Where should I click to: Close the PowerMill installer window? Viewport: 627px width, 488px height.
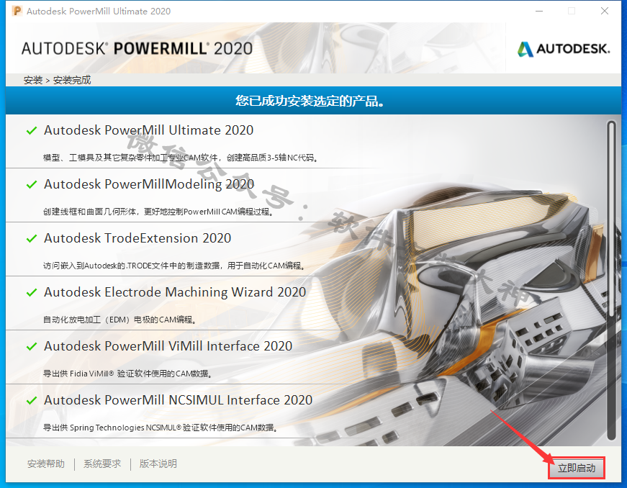coord(605,12)
